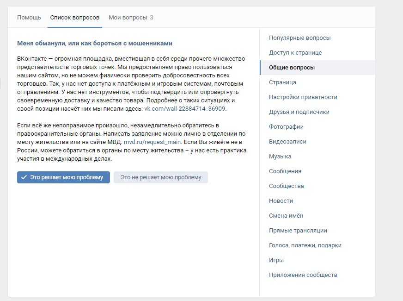
Task: Open Прямые трансляции category
Action: click(x=318, y=230)
